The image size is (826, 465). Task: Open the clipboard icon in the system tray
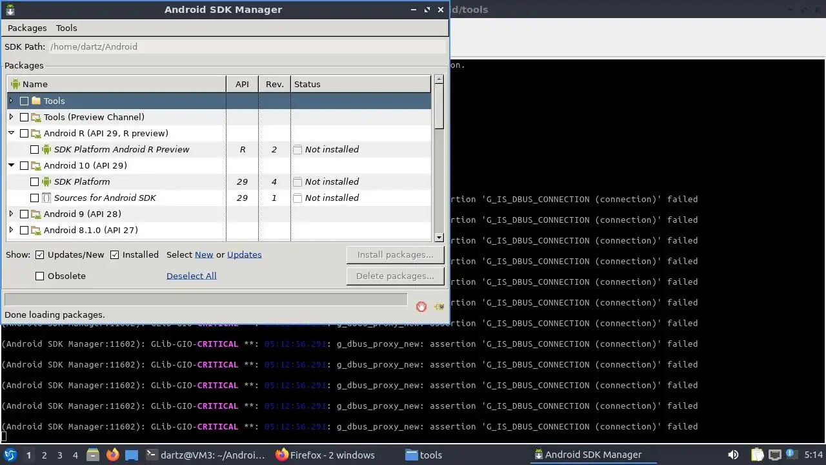757,455
